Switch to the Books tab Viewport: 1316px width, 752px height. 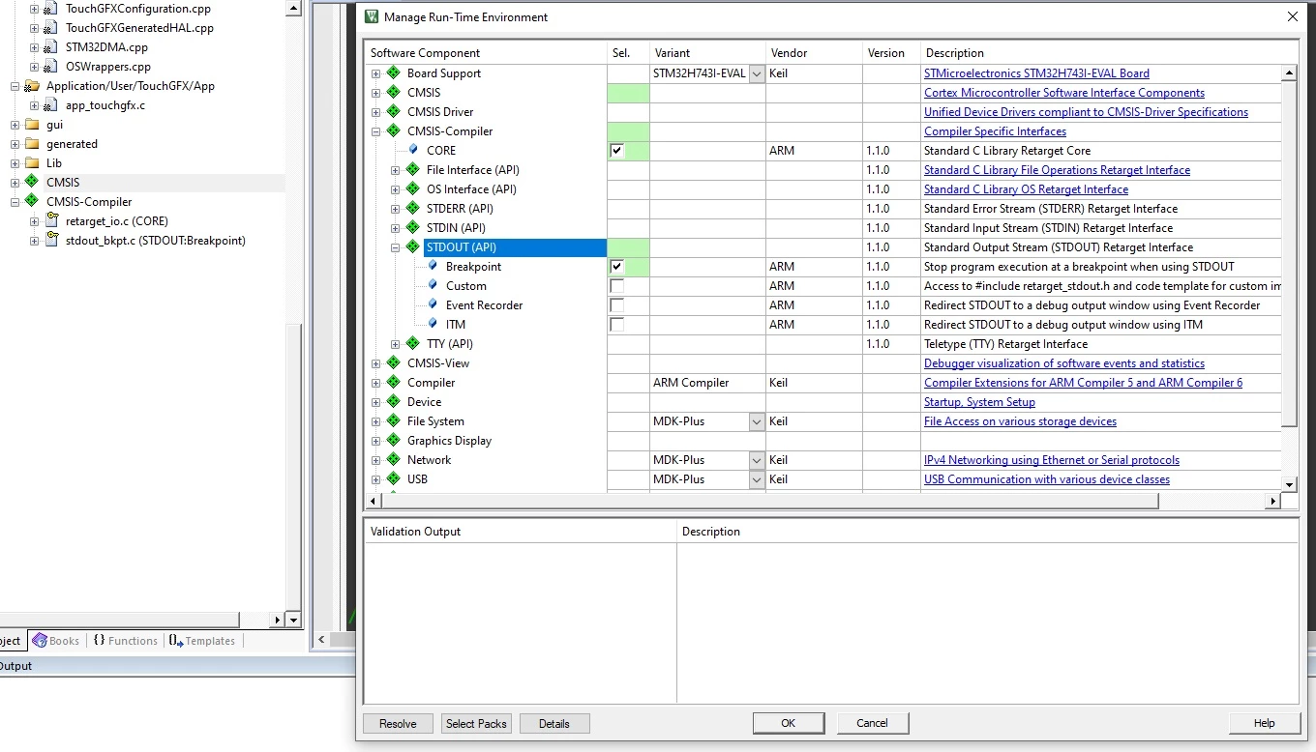[x=56, y=640]
